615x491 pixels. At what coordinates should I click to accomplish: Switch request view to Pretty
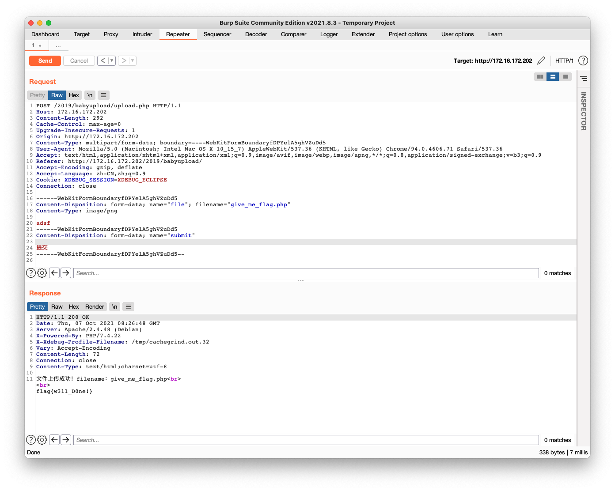38,95
